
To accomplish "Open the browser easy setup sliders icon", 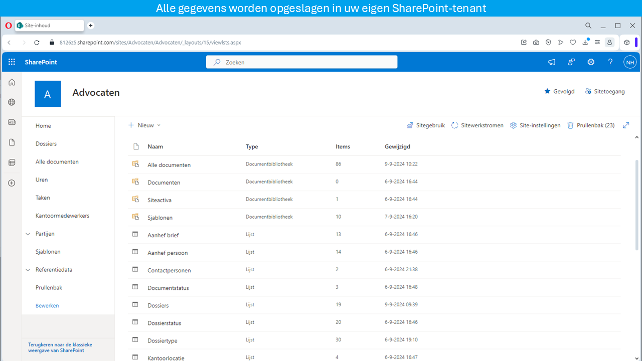I will 597,43.
